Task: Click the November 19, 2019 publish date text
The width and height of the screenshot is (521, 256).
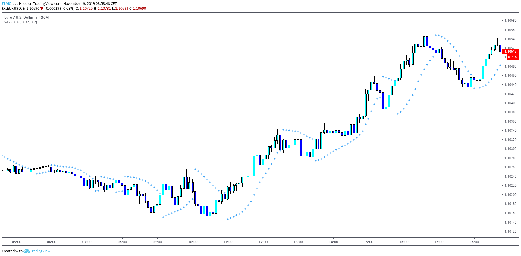Action: pos(79,3)
